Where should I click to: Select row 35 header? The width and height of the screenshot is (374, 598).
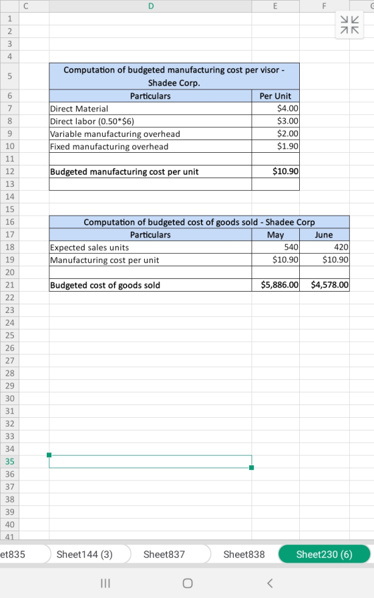(9, 461)
